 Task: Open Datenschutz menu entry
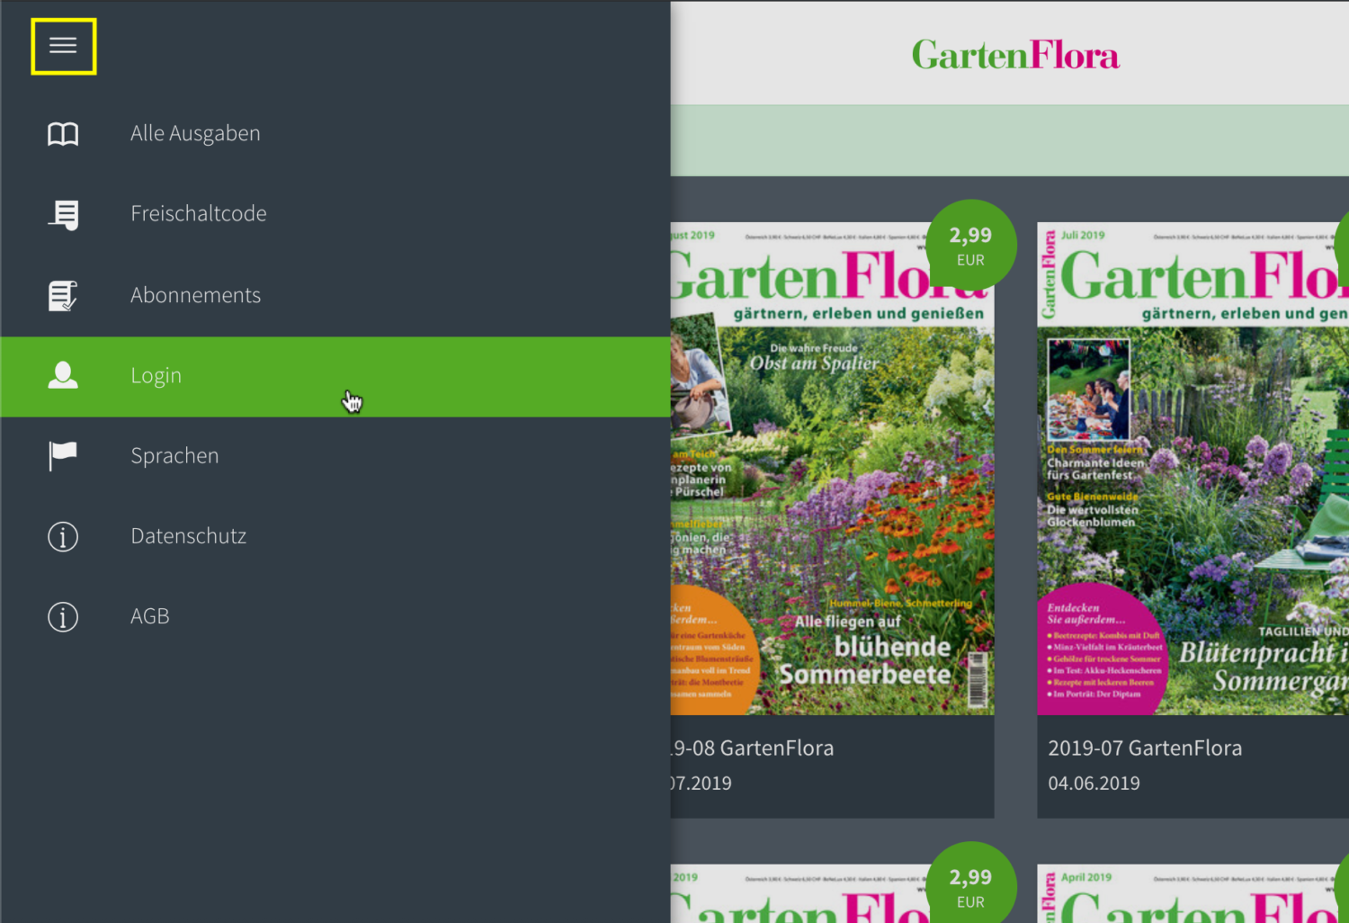tap(335, 536)
